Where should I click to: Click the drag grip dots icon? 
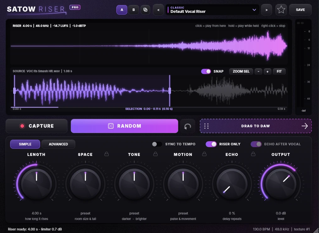[206, 126]
